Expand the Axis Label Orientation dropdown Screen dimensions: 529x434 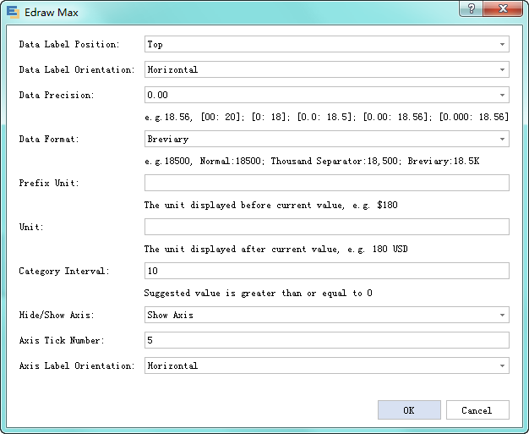326,365
